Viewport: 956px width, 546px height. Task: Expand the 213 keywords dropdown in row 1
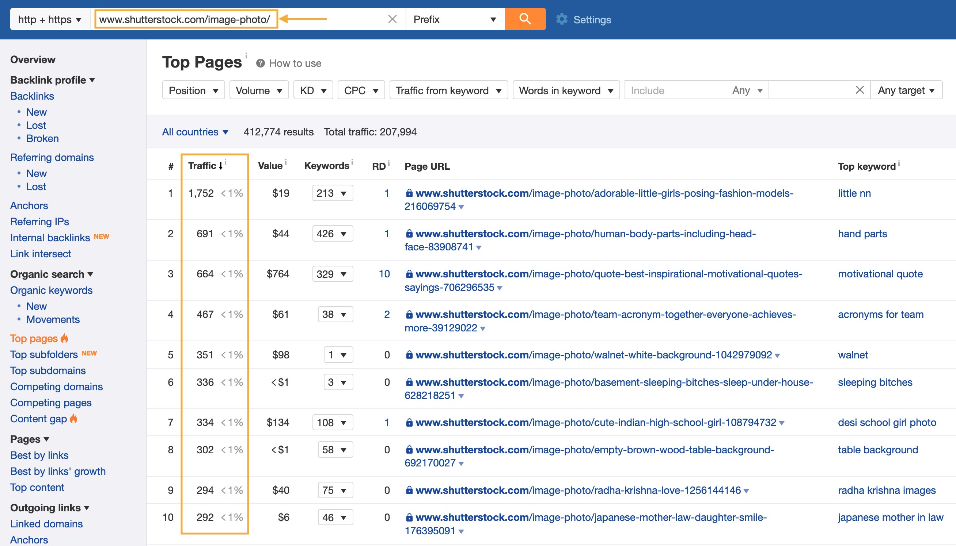(332, 193)
